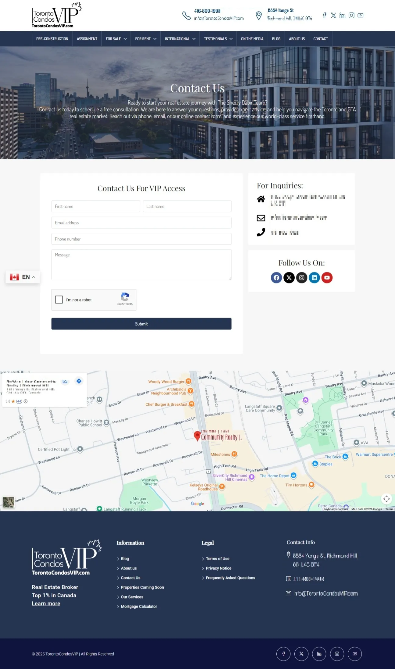Viewport: 395px width, 669px height.
Task: Click the location pin icon in header
Action: (x=258, y=16)
